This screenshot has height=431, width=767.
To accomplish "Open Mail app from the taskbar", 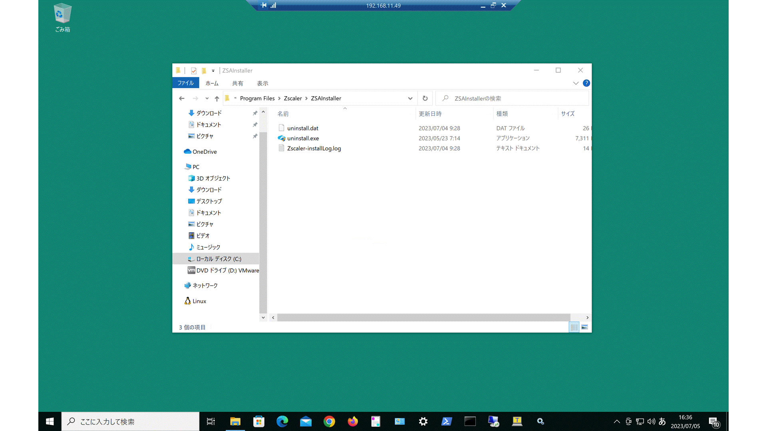I will (306, 421).
